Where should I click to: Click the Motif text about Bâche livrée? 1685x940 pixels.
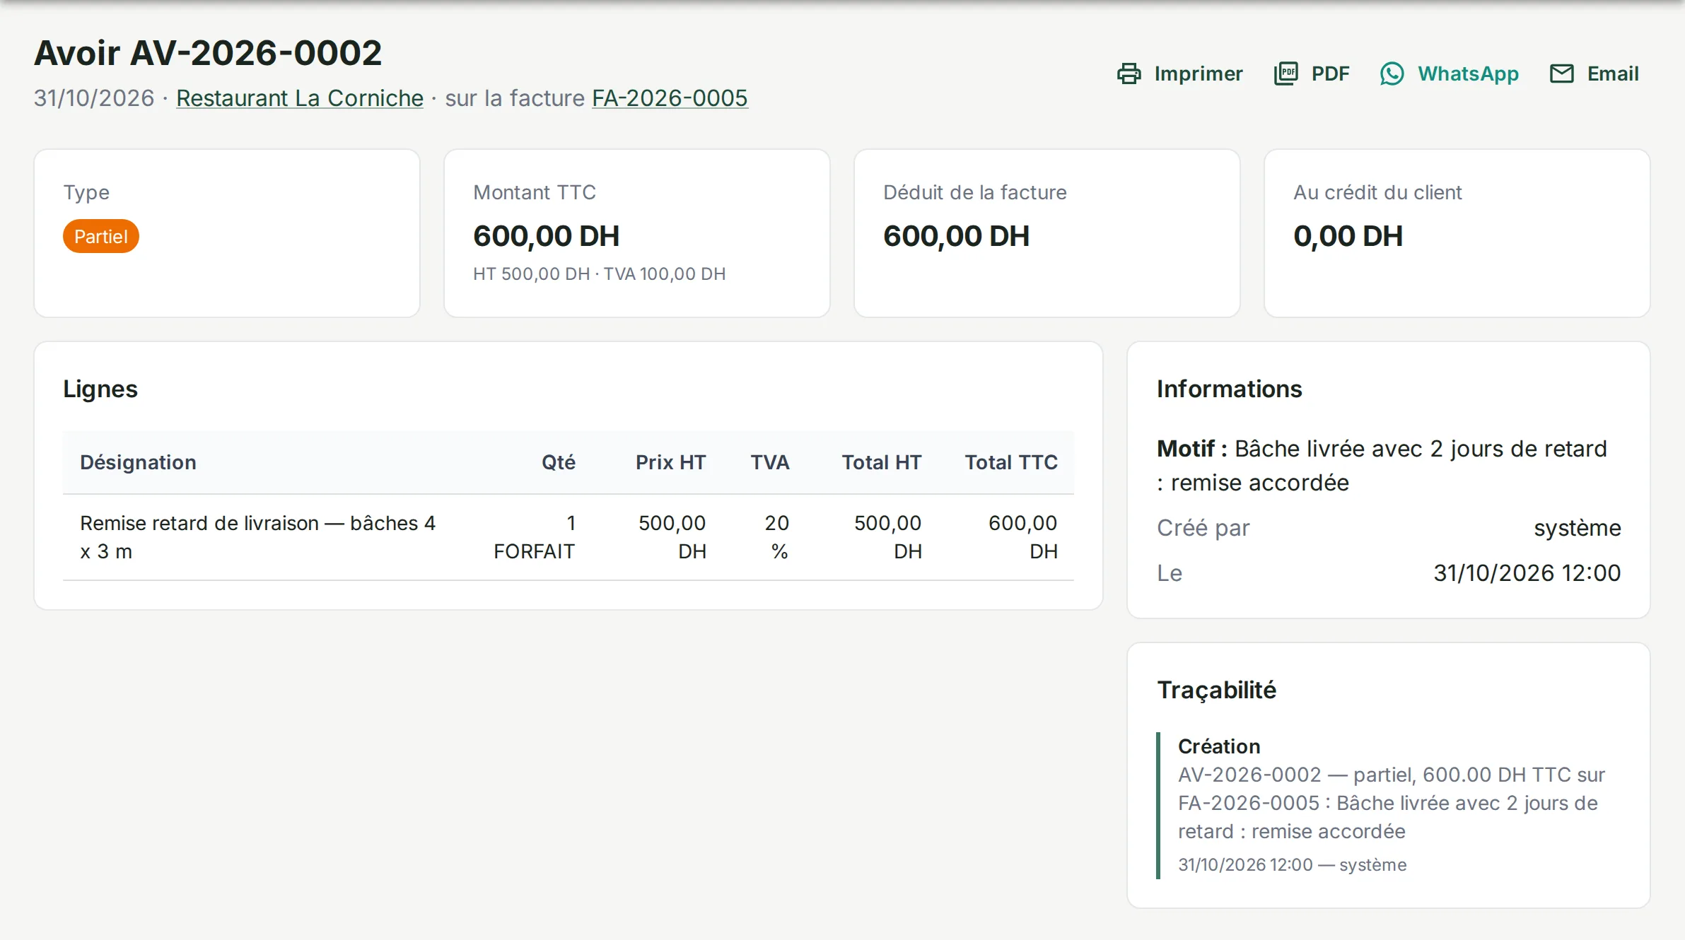point(1382,466)
